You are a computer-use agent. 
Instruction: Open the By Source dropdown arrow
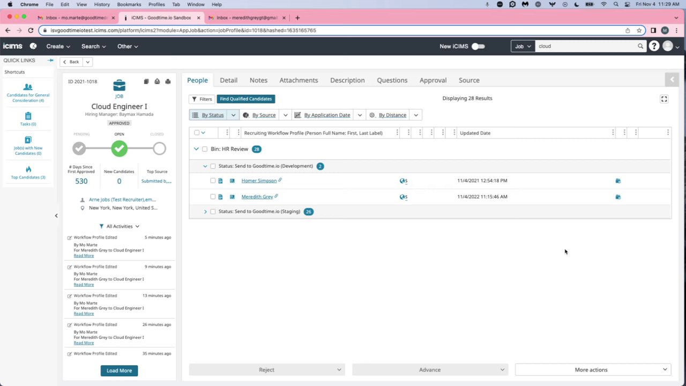[x=285, y=115]
